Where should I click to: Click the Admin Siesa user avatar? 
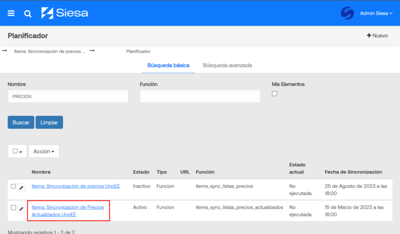347,13
